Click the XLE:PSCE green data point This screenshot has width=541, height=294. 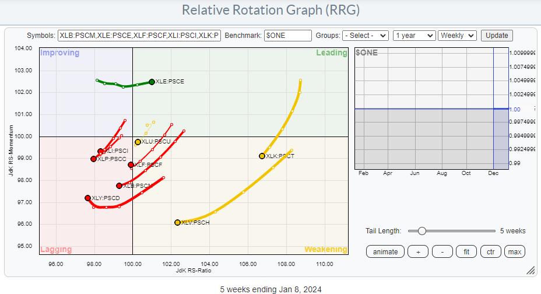tap(152, 82)
